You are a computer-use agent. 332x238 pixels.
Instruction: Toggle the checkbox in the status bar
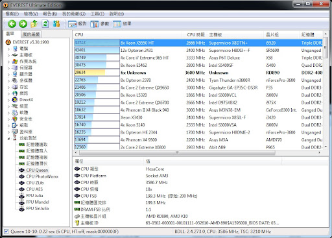[x=6, y=232]
